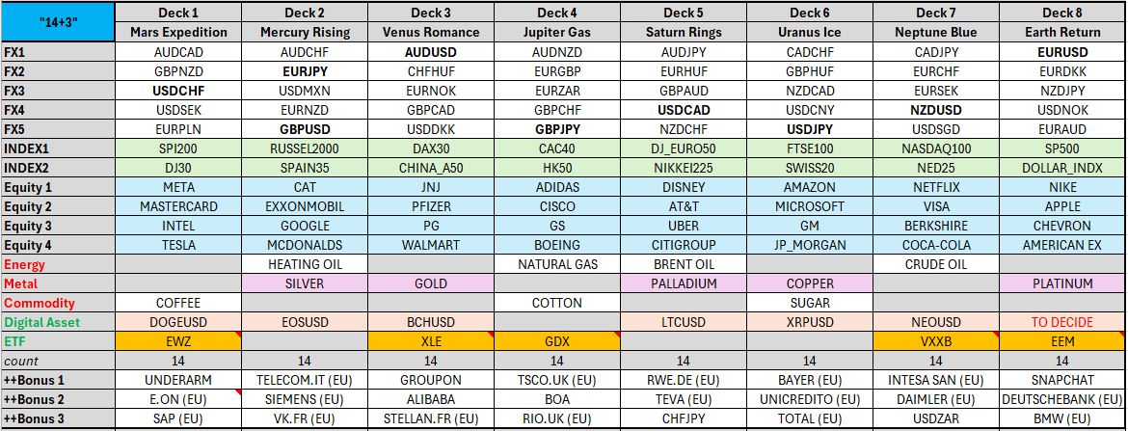
Task: Select the PALLADIUM metal cell
Action: (x=684, y=283)
